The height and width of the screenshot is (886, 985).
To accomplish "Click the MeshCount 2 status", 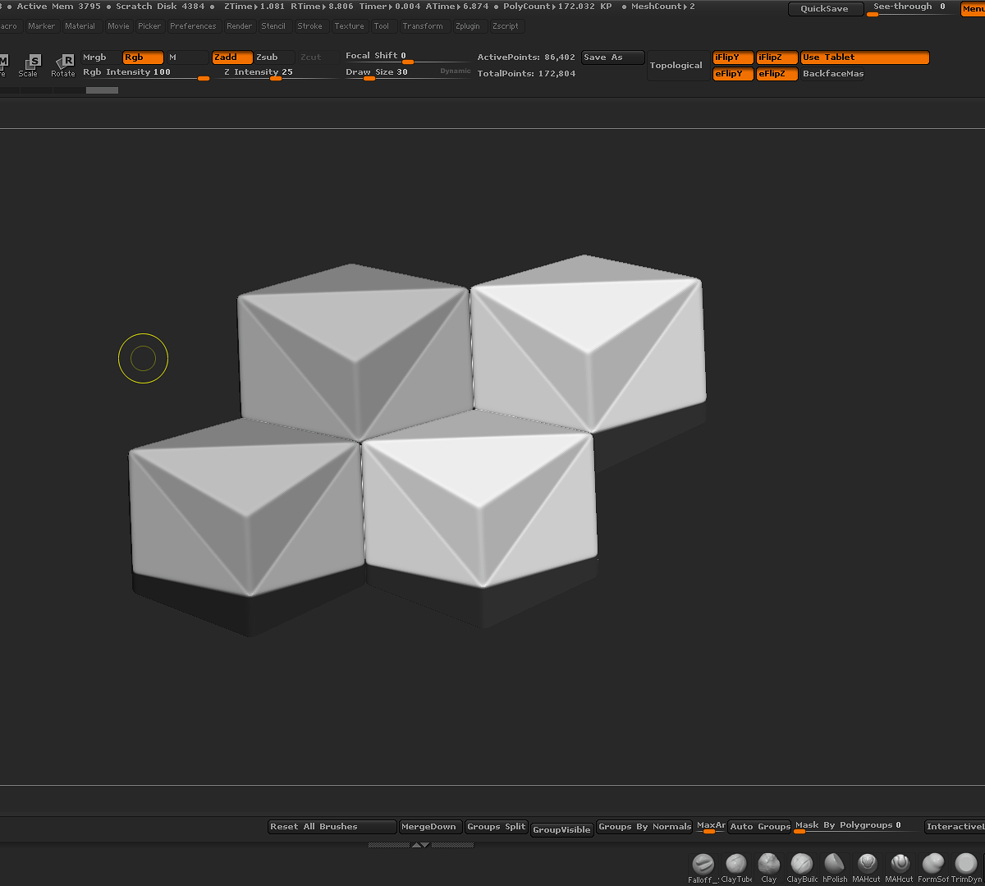I will [x=662, y=7].
